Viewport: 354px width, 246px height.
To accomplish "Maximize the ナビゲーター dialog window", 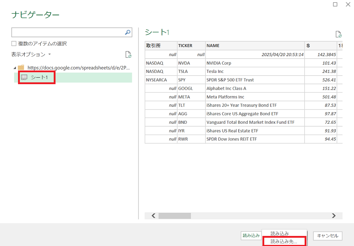I will (335, 4).
